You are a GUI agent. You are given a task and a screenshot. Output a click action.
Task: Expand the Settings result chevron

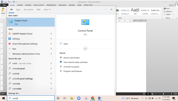coord(51,39)
